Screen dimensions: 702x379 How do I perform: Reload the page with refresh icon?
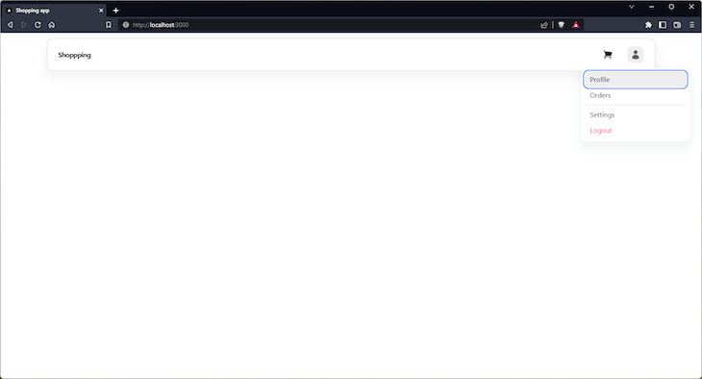tap(38, 25)
